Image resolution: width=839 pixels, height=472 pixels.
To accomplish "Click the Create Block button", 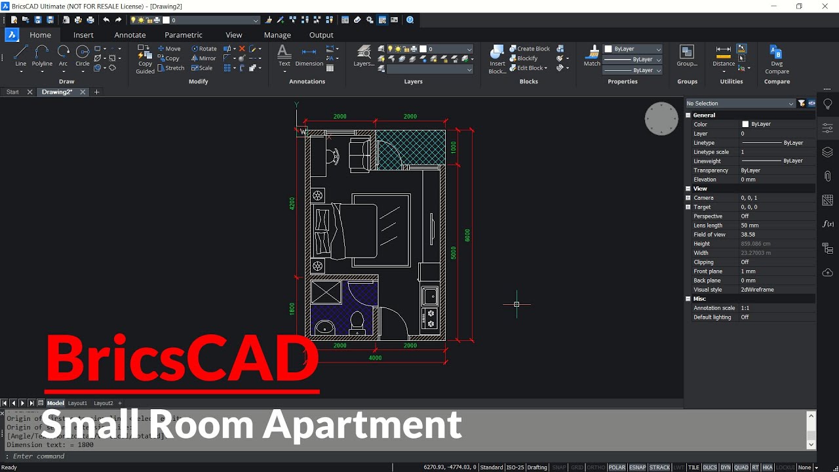I will coord(530,49).
